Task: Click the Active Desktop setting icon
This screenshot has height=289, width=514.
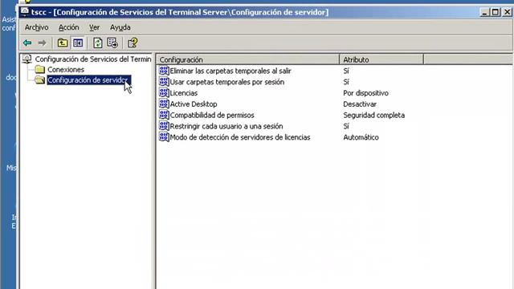Action: click(x=164, y=104)
